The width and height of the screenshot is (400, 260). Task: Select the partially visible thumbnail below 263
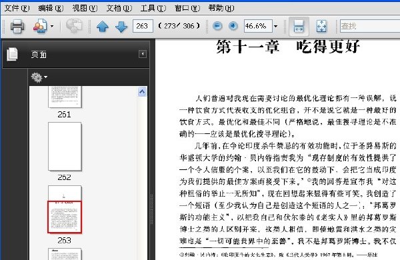click(x=65, y=254)
